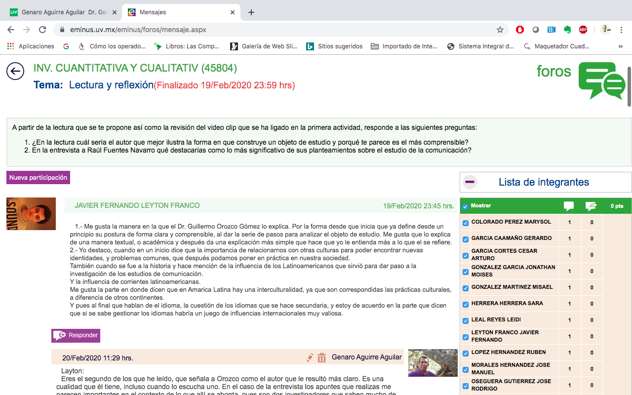The height and width of the screenshot is (395, 632).
Task: Click the back arrow circle icon
Action: click(15, 71)
